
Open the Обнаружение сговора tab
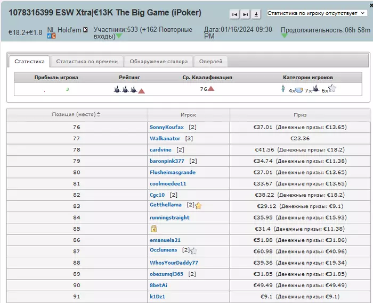158,62
